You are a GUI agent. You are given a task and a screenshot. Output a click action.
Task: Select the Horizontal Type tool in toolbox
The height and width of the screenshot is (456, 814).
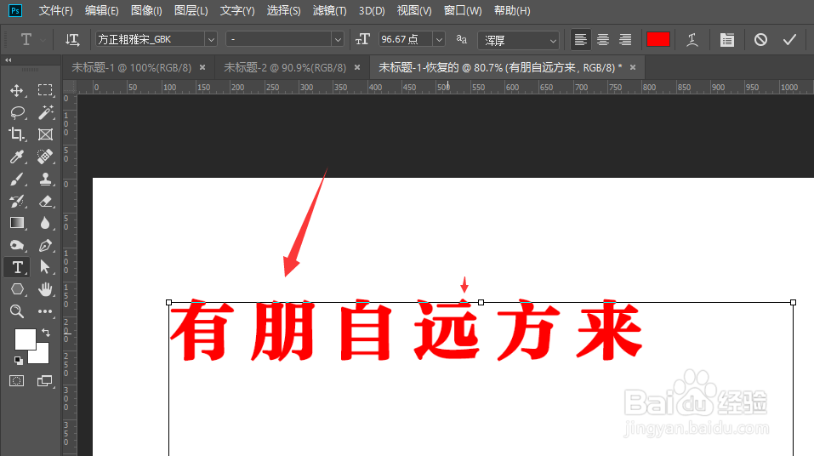click(x=17, y=267)
